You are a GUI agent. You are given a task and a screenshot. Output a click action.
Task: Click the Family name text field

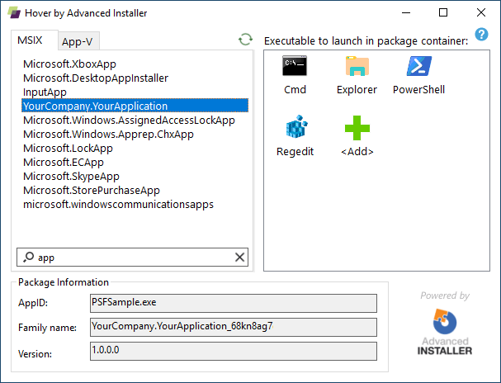click(234, 327)
